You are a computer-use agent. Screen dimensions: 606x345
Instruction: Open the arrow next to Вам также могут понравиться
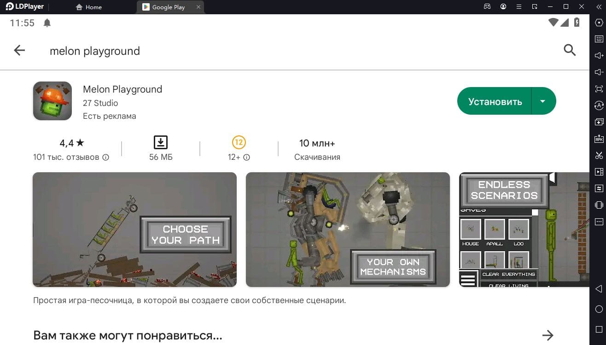[548, 335]
